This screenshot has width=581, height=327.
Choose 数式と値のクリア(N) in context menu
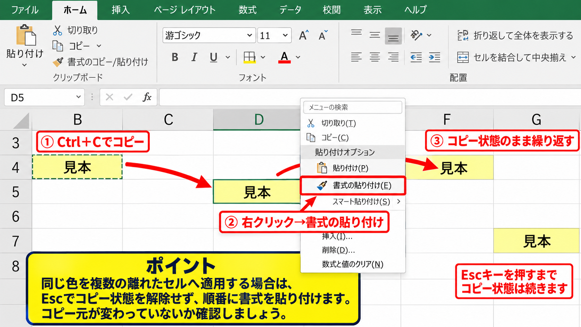click(353, 264)
